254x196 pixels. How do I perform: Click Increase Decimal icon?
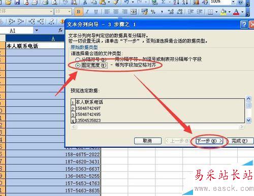coord(171,12)
